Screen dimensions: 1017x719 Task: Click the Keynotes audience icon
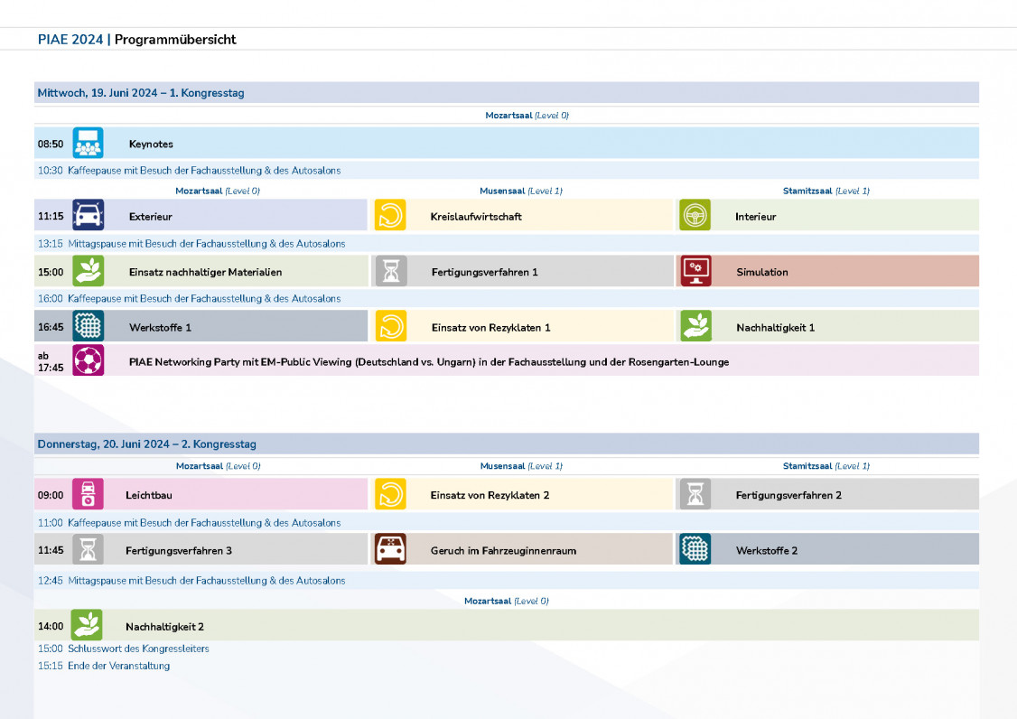[x=88, y=144]
